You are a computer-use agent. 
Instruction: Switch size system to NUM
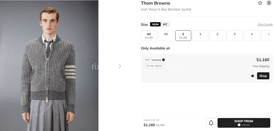click(155, 24)
